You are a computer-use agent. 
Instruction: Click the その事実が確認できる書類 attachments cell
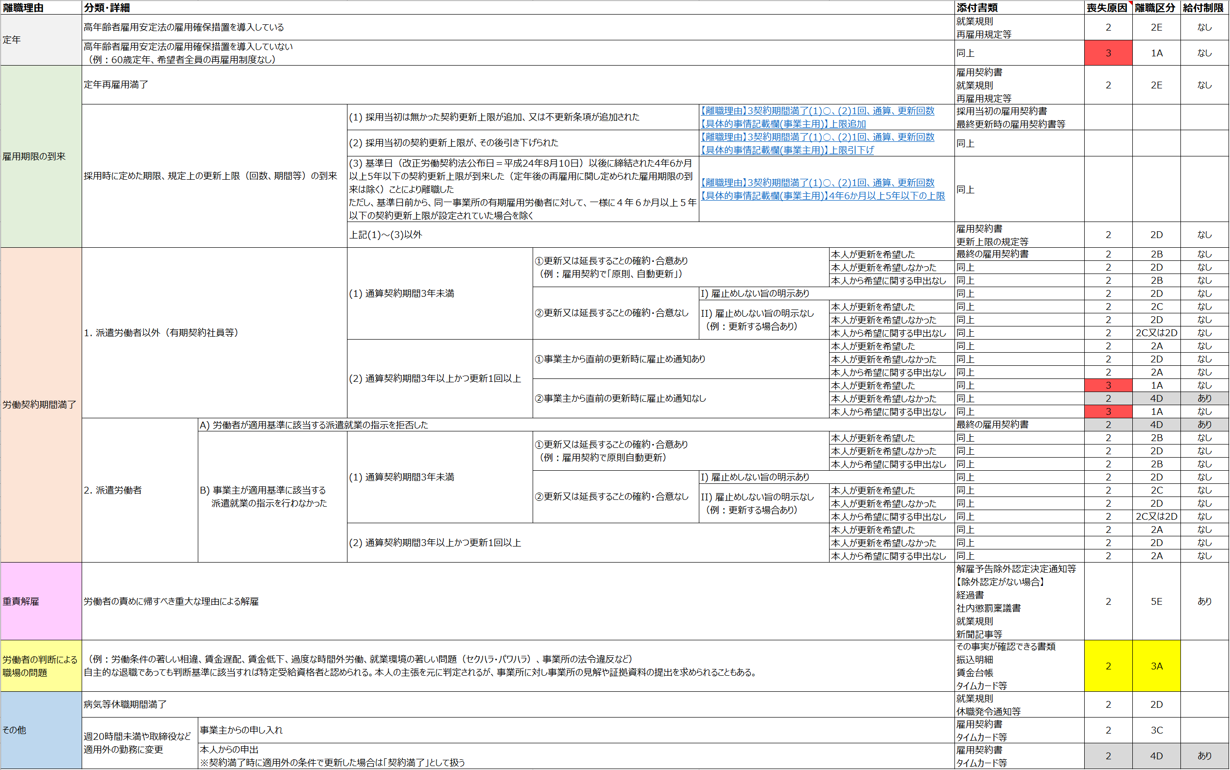click(x=1019, y=666)
